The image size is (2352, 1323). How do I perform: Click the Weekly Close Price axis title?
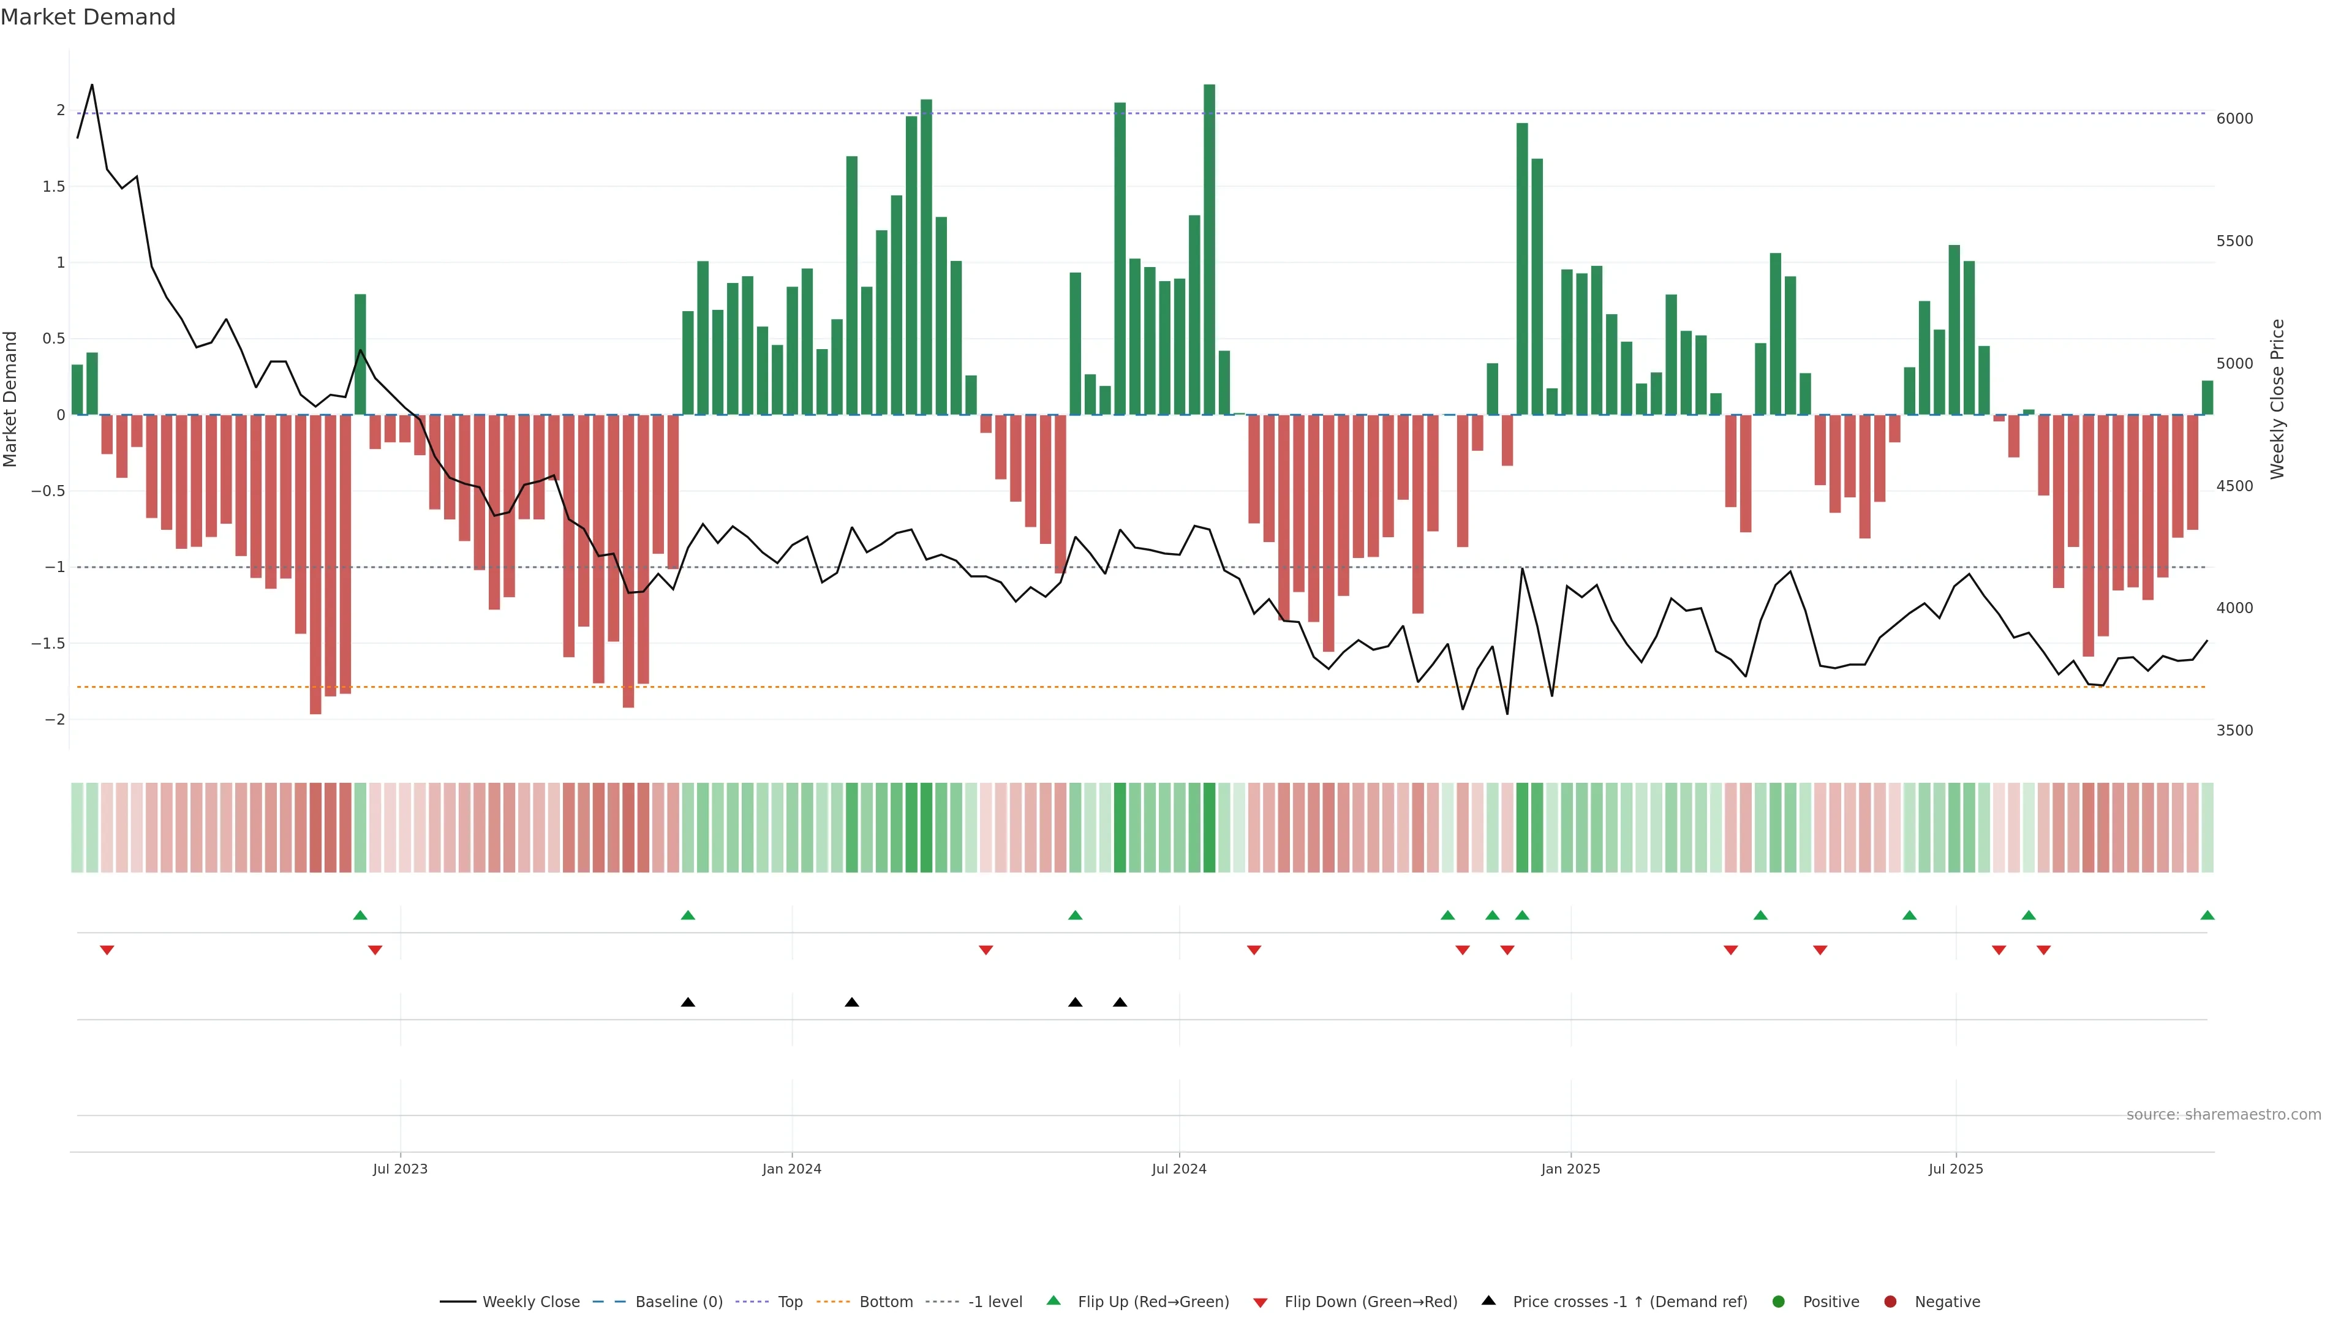(x=2277, y=399)
